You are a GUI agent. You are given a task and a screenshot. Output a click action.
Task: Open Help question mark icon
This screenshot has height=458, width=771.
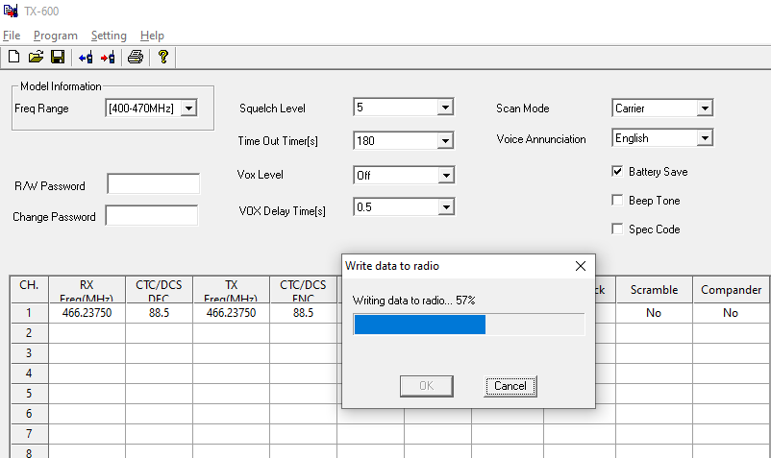(163, 57)
